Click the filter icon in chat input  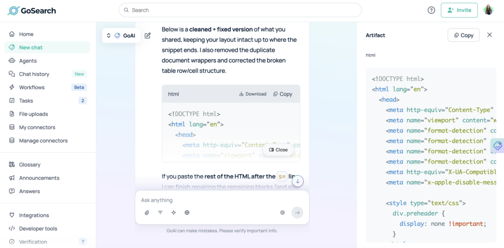coord(160,213)
